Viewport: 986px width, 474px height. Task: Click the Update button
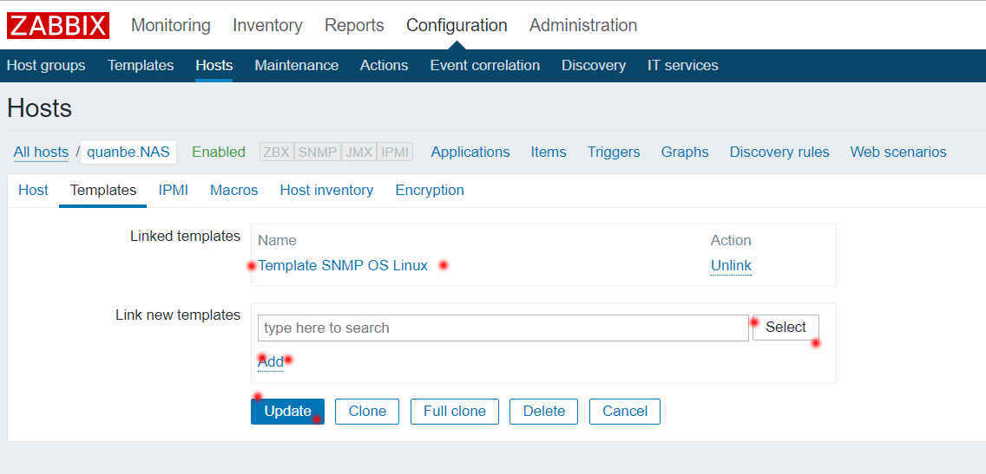pyautogui.click(x=287, y=412)
